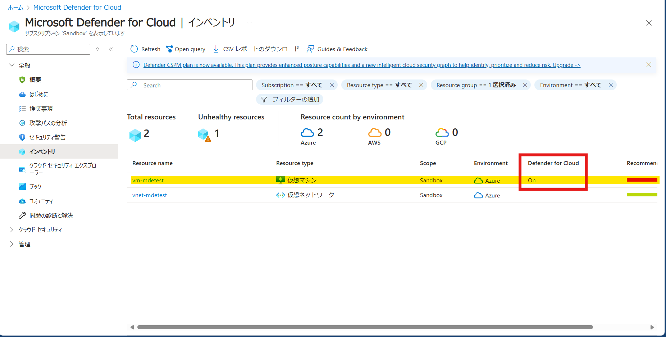This screenshot has width=666, height=337.
Task: Remove the Resource group filter
Action: [x=525, y=85]
